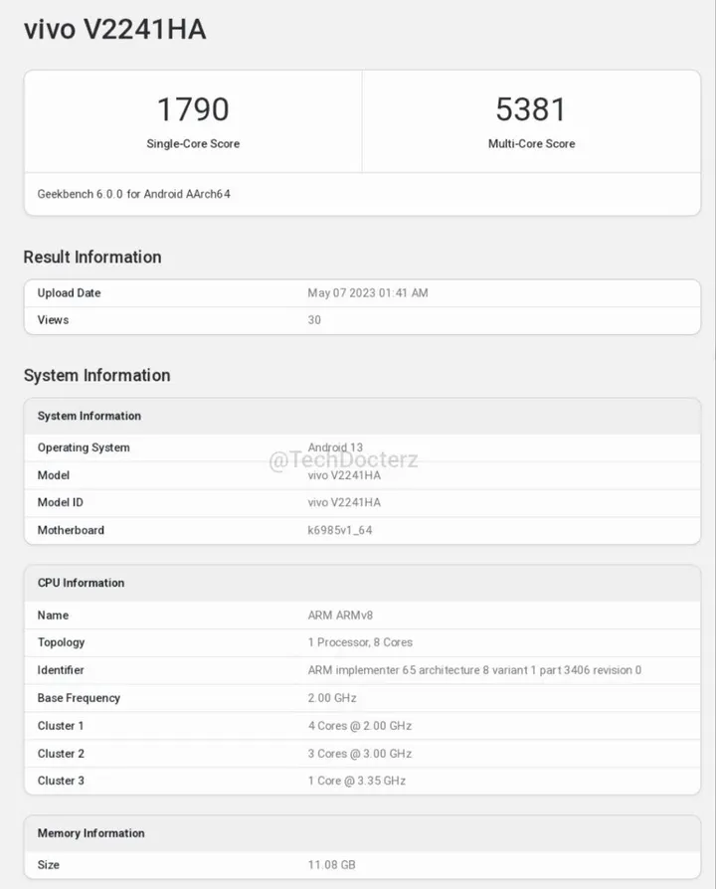Select the 1 Processor, 8 Cores value
The width and height of the screenshot is (716, 889).
[x=360, y=642]
